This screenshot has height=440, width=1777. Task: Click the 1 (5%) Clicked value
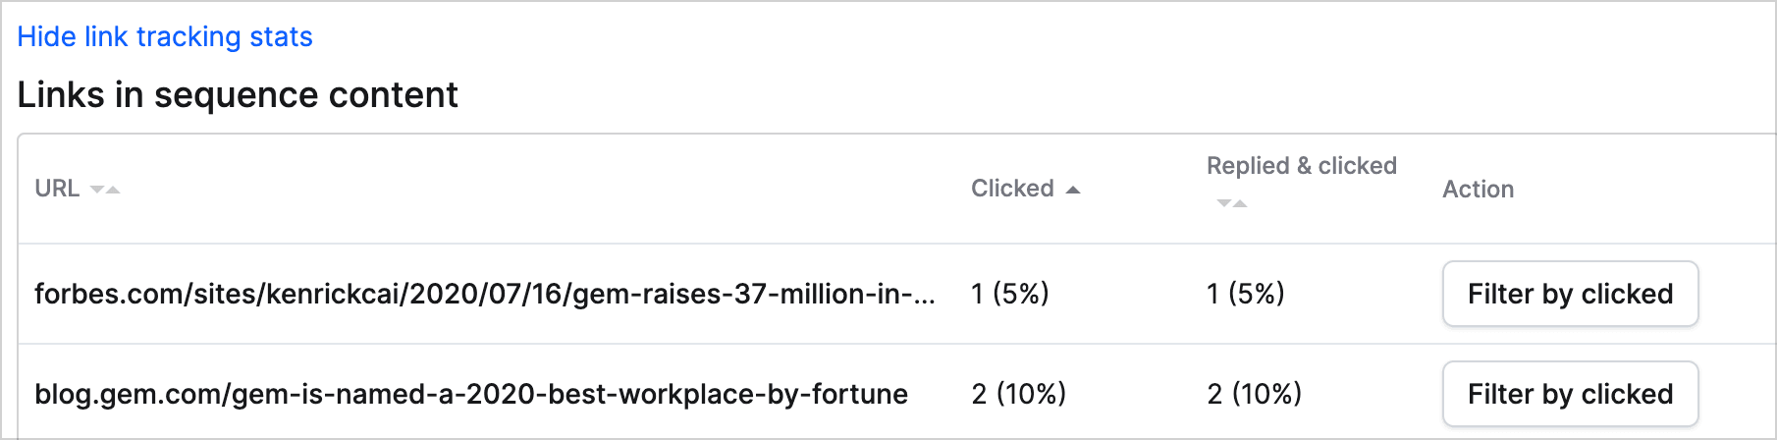[x=1009, y=294]
